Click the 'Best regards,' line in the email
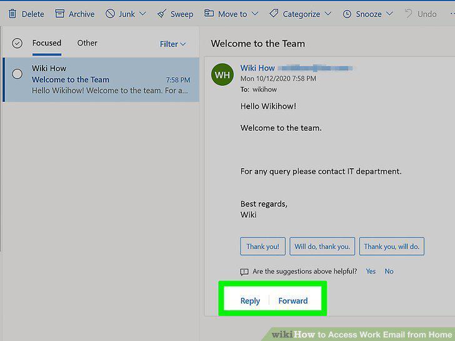The image size is (455, 341). (264, 204)
